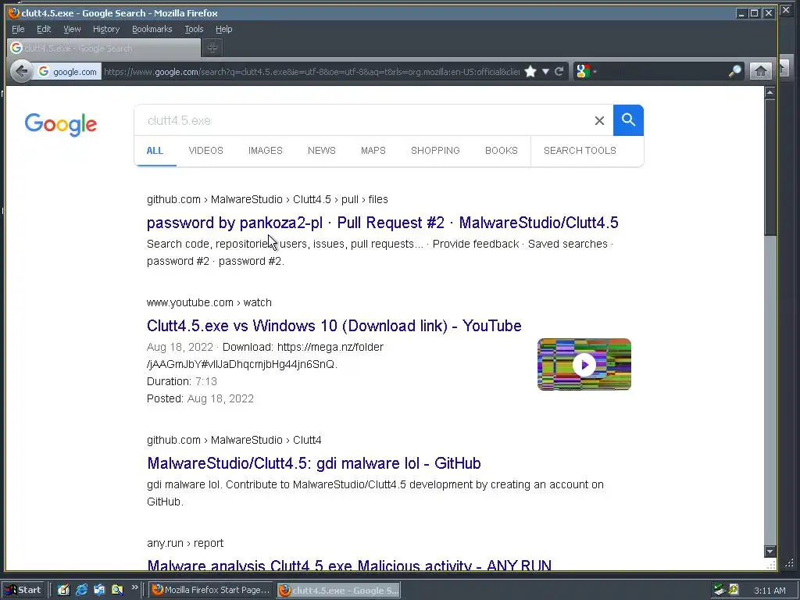
Task: Reload the page with the refresh icon
Action: pyautogui.click(x=559, y=71)
